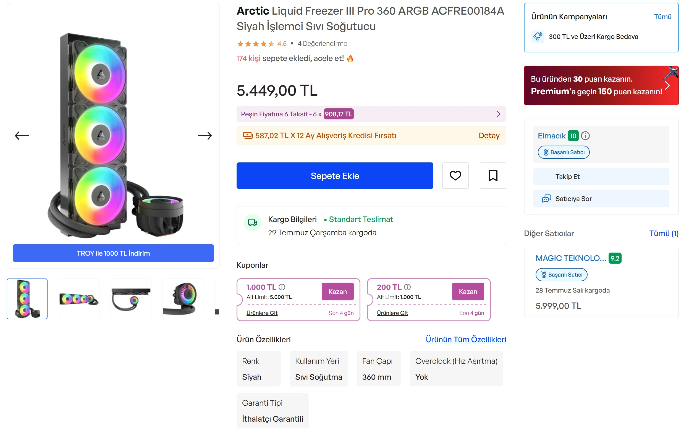This screenshot has width=689, height=439.
Task: Add item to cart with Sepete Ekle
Action: point(335,176)
